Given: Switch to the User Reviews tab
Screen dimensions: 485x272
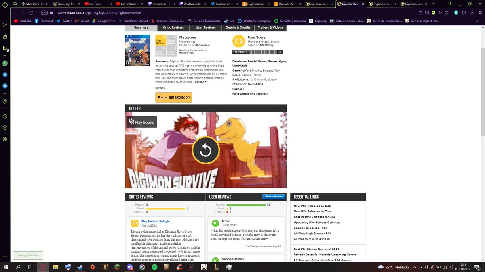Looking at the screenshot, I should coord(206,27).
